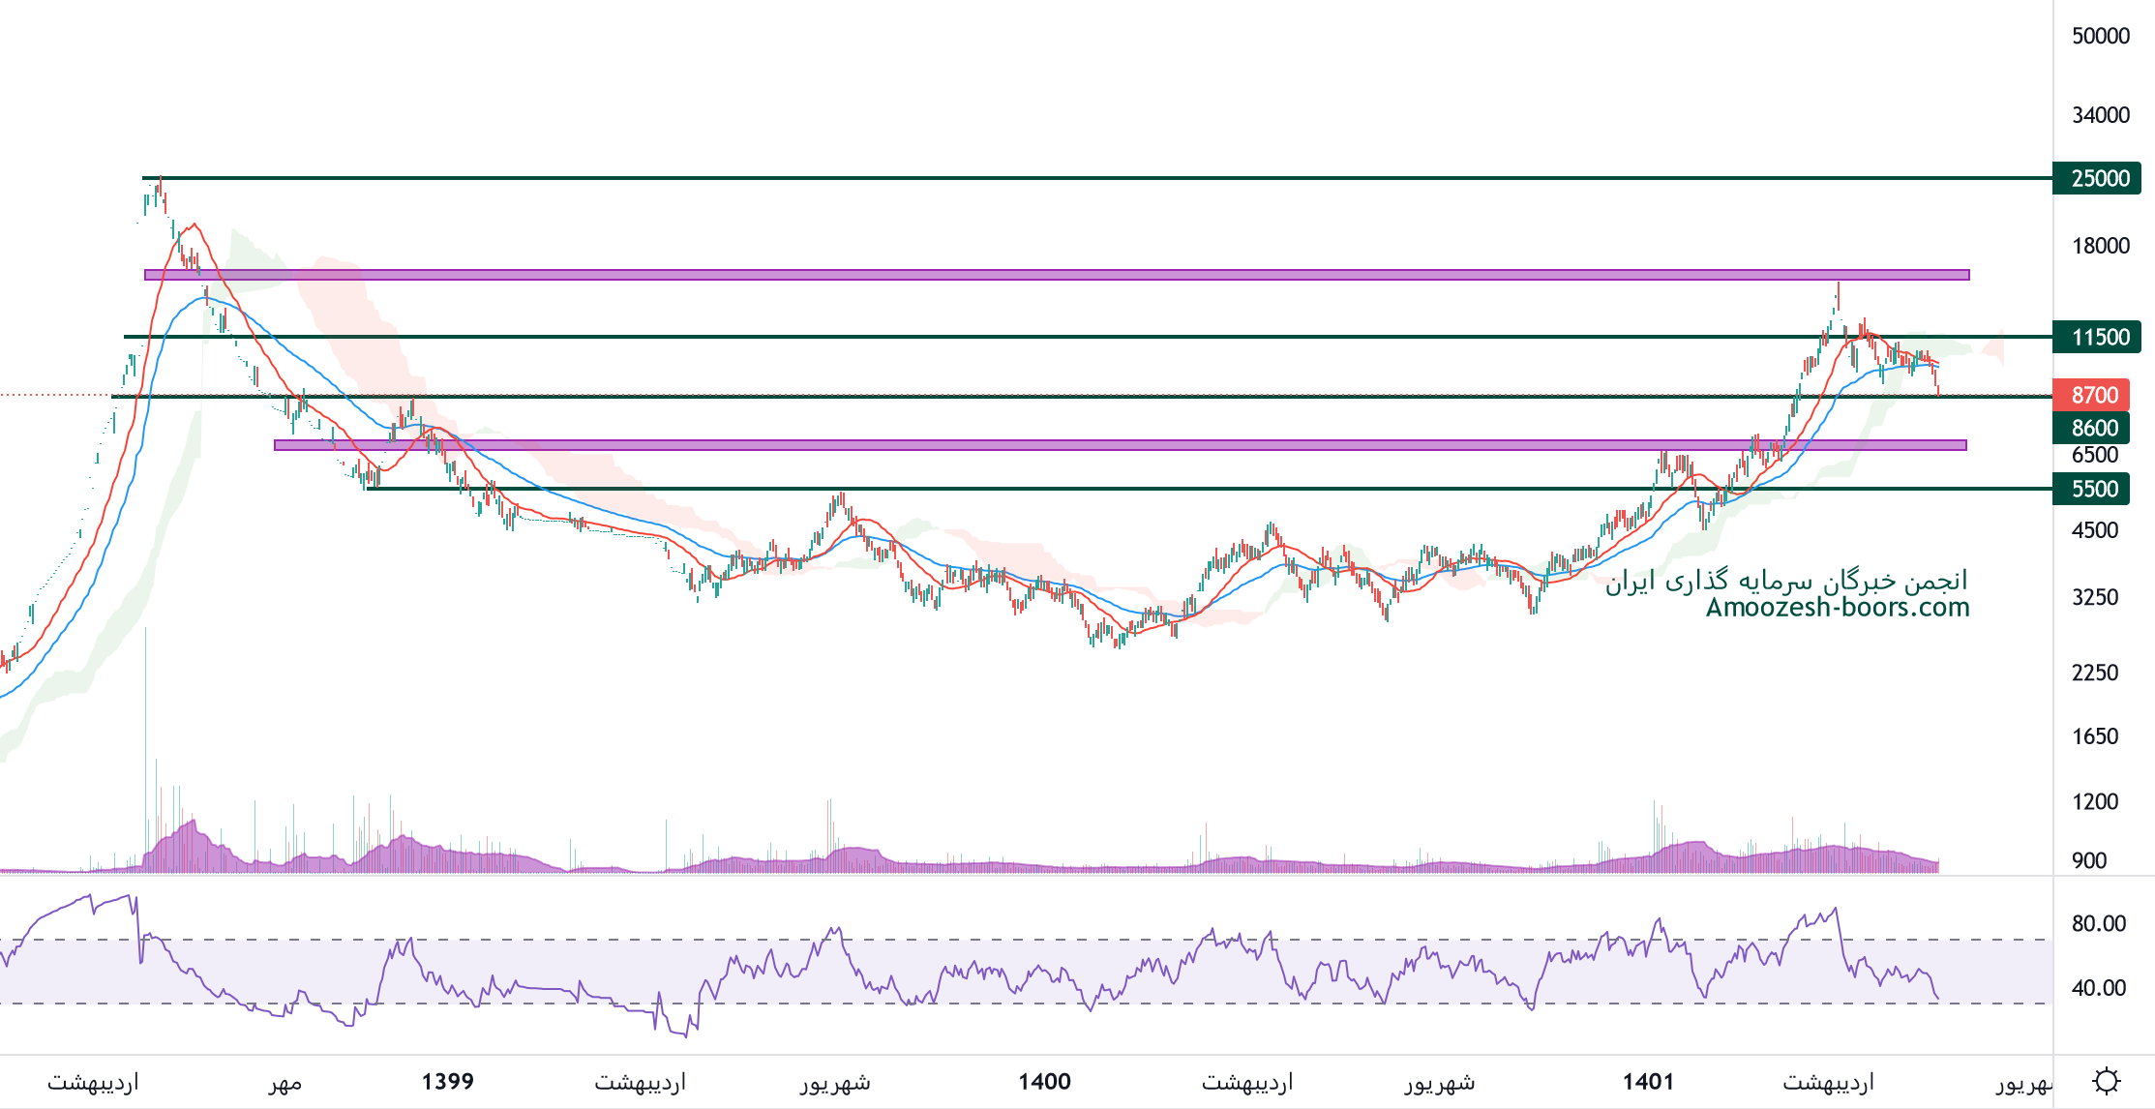
Task: Click the 80.00 RSI scale label
Action: (x=2098, y=923)
